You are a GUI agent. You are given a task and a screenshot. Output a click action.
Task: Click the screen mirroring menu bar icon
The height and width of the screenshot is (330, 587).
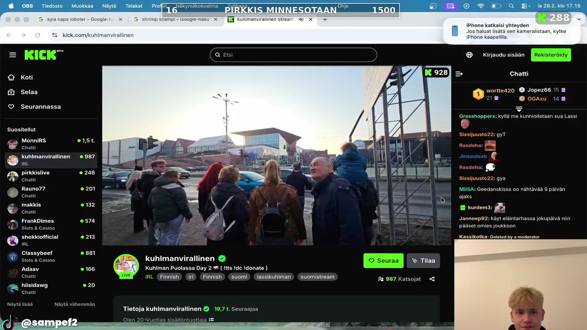(450, 6)
